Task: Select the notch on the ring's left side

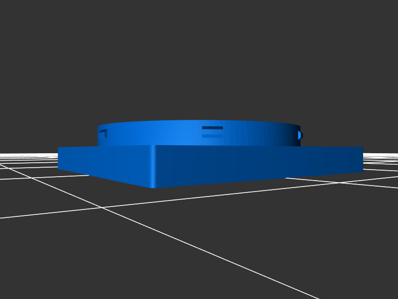Action: [103, 133]
